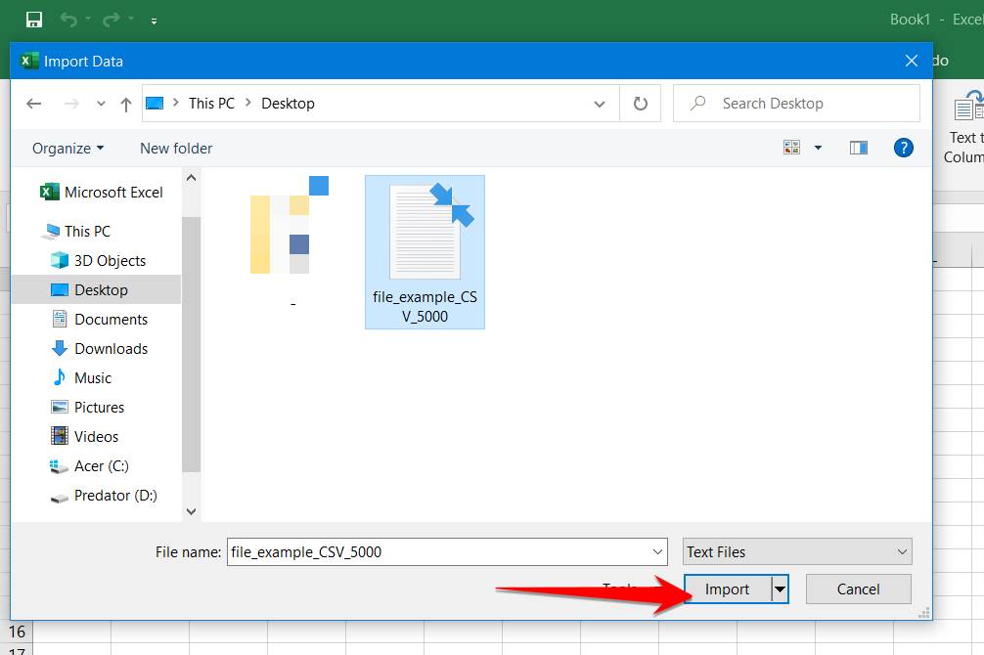Viewport: 984px width, 655px height.
Task: Select row 16 header in Excel
Action: click(17, 632)
